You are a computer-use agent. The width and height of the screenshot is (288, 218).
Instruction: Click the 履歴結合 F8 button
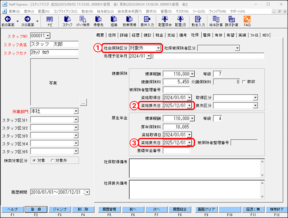tap(180, 209)
